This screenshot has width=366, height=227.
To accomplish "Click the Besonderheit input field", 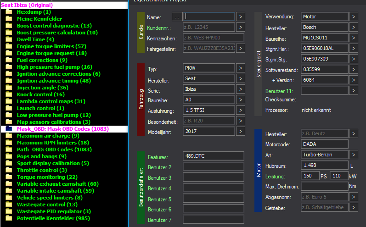I will pos(209,121).
